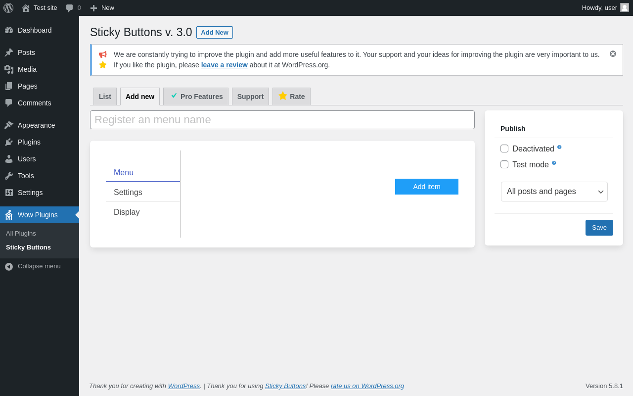Image resolution: width=633 pixels, height=396 pixels.
Task: Dismiss the review notice with the X icon
Action: 613,53
